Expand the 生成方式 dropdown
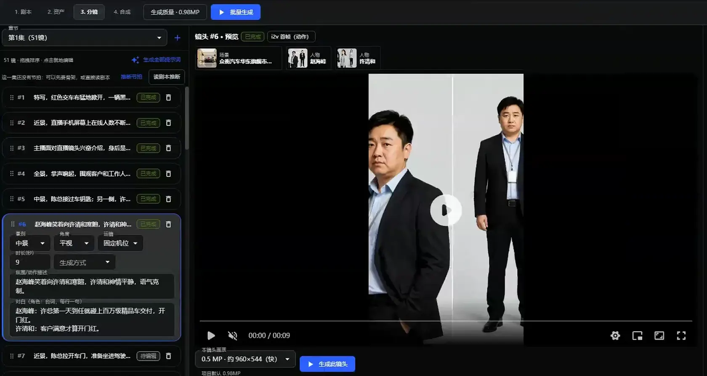This screenshot has width=707, height=376. click(x=84, y=262)
